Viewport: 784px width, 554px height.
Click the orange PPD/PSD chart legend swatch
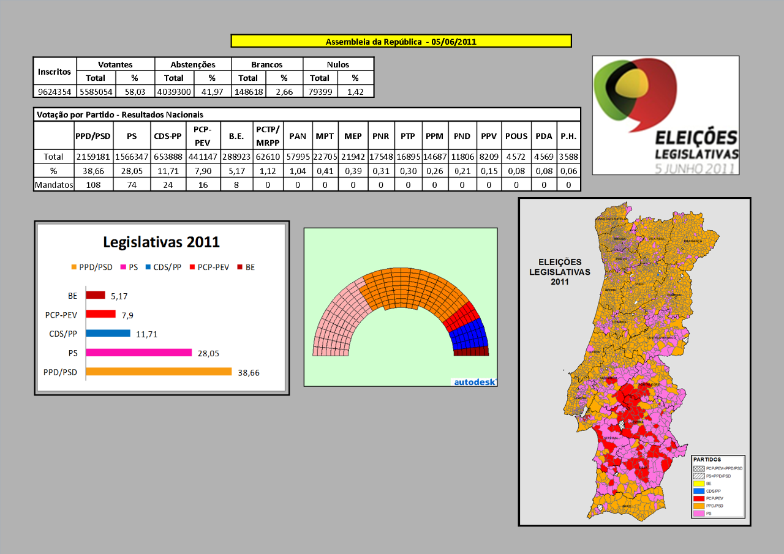(x=74, y=268)
